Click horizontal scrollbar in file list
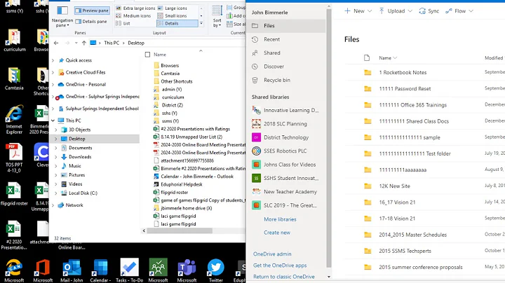Viewport: 505px width, 283px height. click(180, 230)
